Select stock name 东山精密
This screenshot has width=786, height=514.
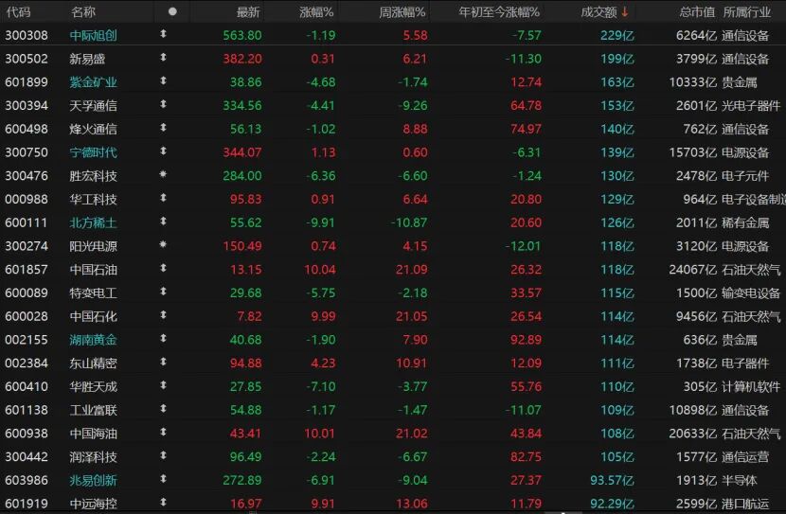coord(93,363)
